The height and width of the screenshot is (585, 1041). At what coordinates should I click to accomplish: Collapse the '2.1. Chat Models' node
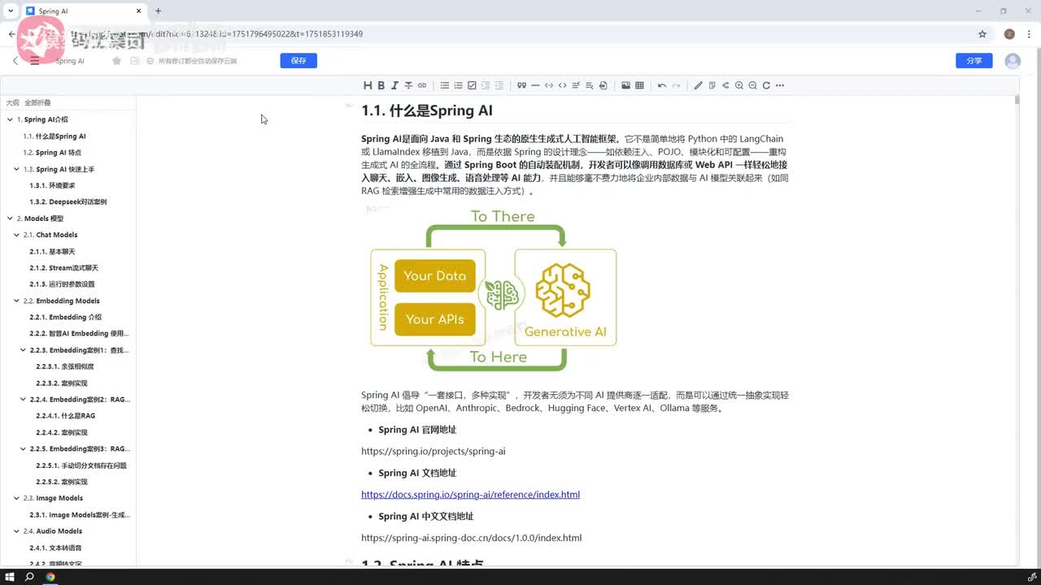(16, 235)
